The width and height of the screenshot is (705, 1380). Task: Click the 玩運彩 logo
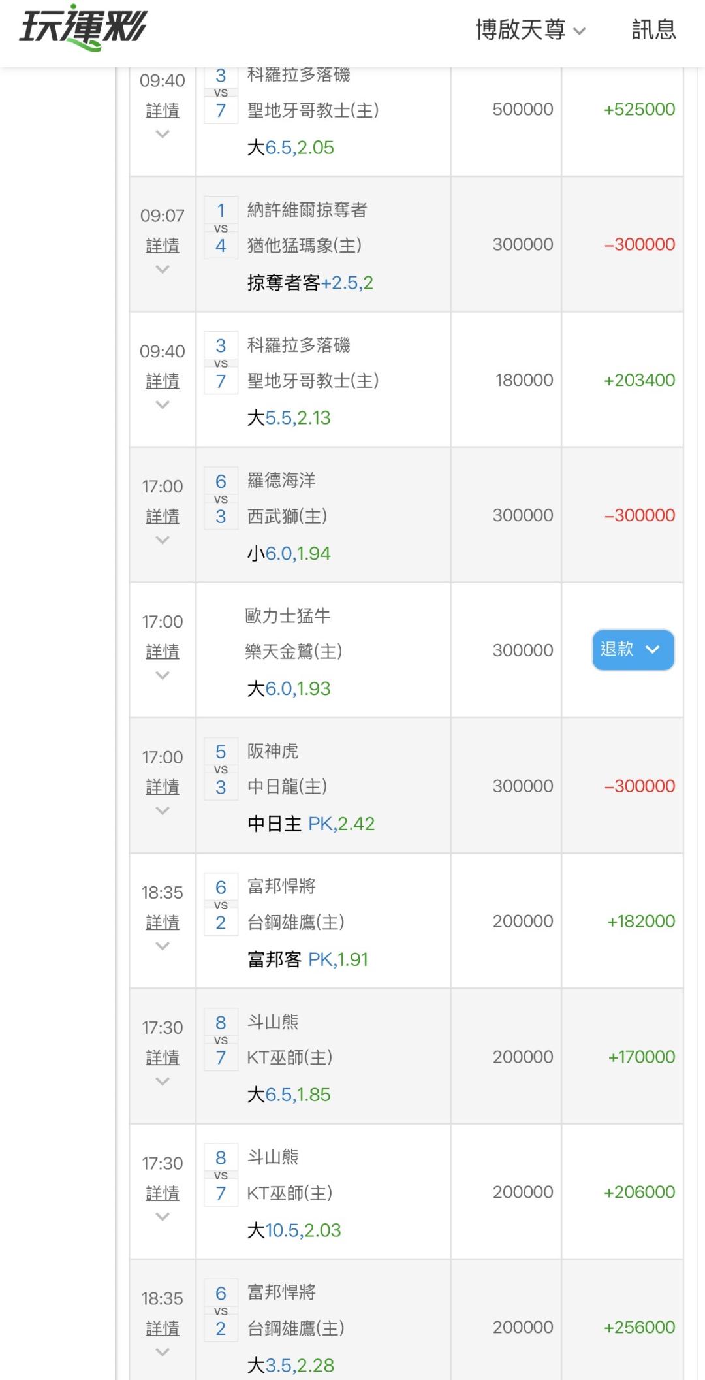point(83,29)
